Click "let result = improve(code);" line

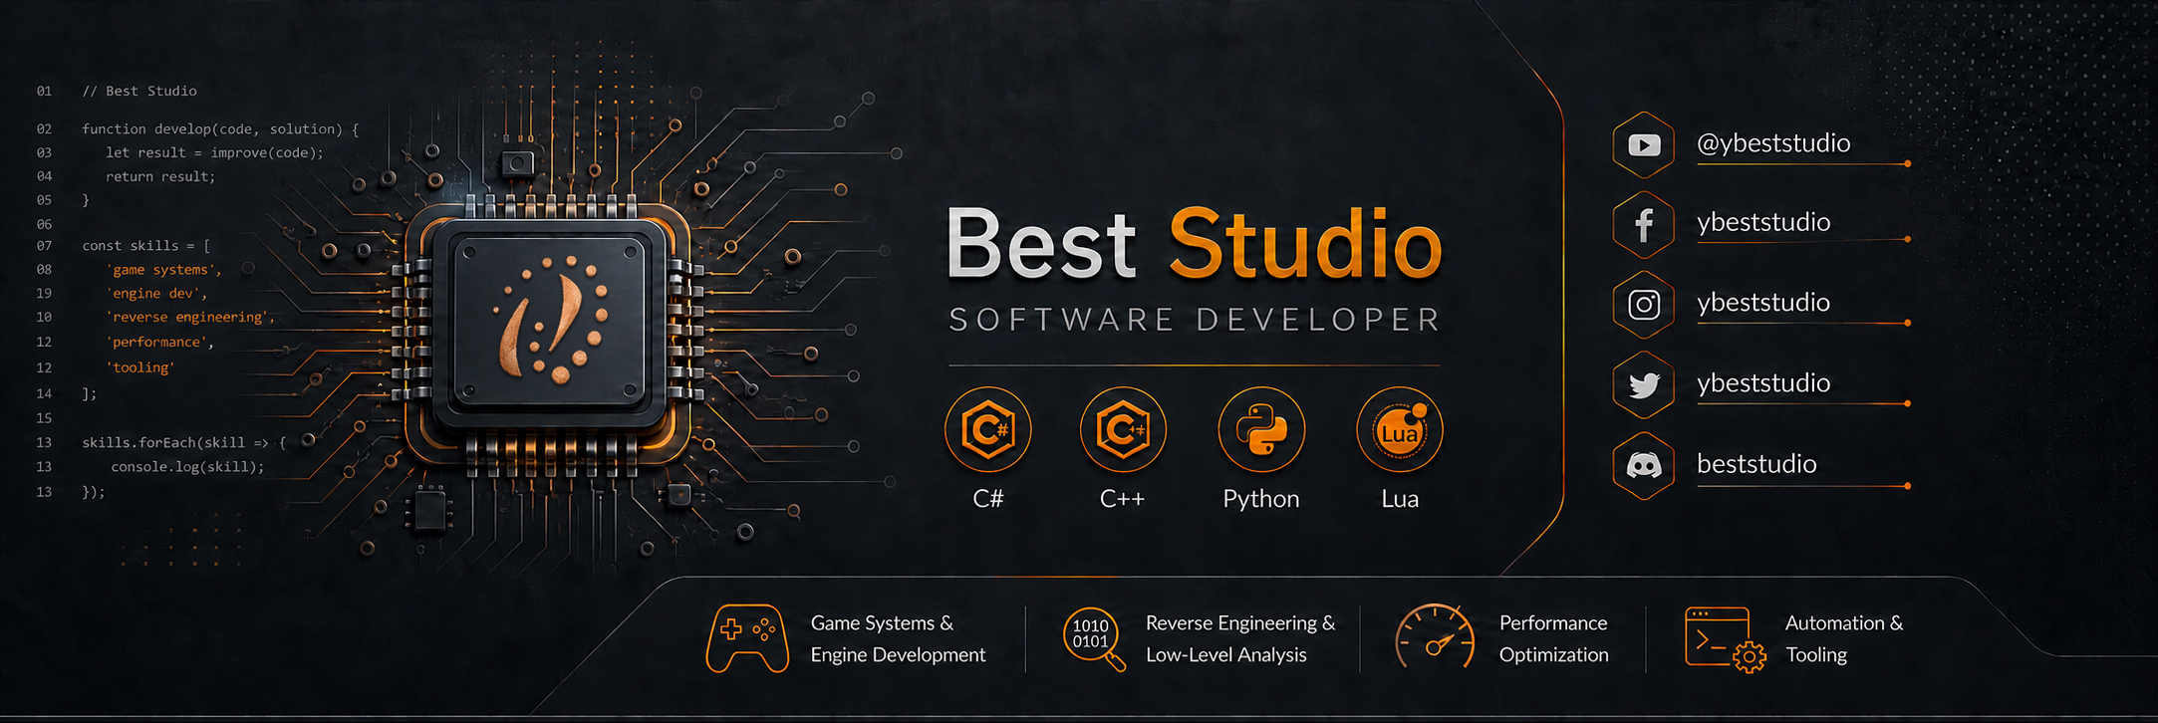point(215,153)
